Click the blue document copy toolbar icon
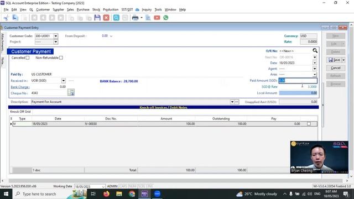 (x=15, y=18)
